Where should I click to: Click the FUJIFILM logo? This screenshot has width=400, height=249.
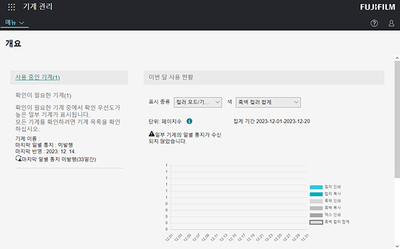click(x=378, y=7)
